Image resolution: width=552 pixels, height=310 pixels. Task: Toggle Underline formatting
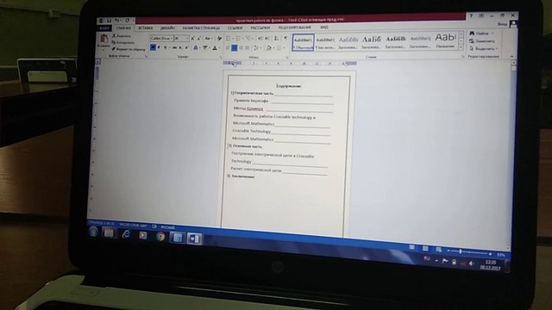(x=166, y=47)
